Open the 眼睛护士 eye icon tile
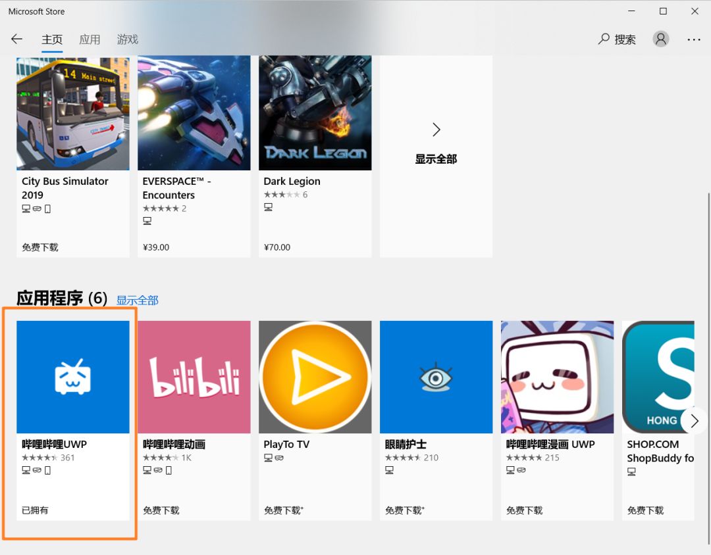 click(x=436, y=377)
